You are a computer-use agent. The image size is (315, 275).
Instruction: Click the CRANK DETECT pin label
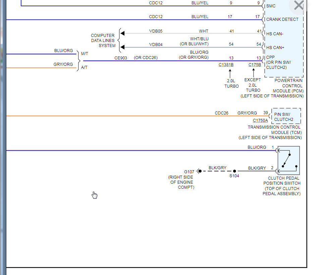(x=282, y=19)
